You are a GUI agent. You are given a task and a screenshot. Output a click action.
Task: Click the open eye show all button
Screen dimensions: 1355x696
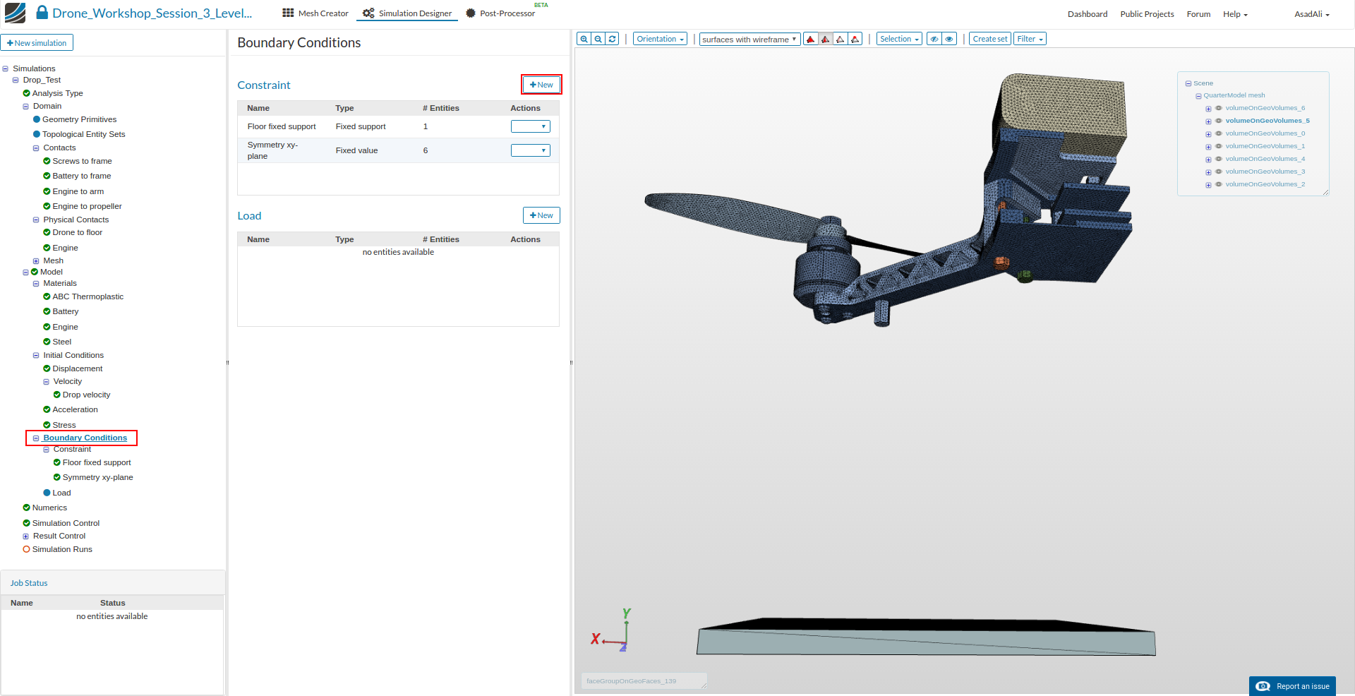pos(949,39)
